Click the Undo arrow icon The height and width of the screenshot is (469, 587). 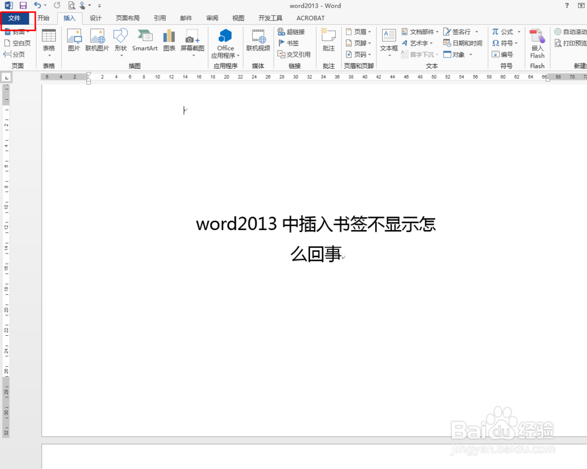click(x=37, y=5)
